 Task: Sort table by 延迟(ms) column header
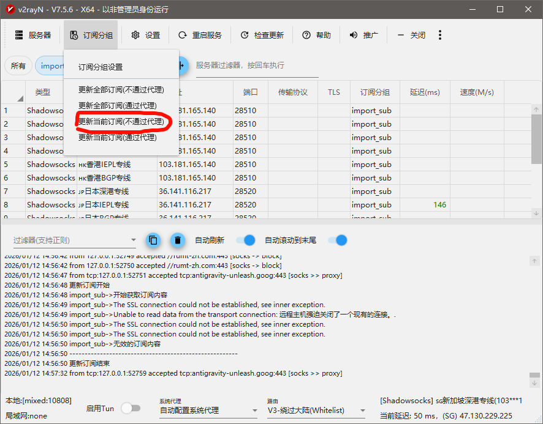pyautogui.click(x=425, y=92)
